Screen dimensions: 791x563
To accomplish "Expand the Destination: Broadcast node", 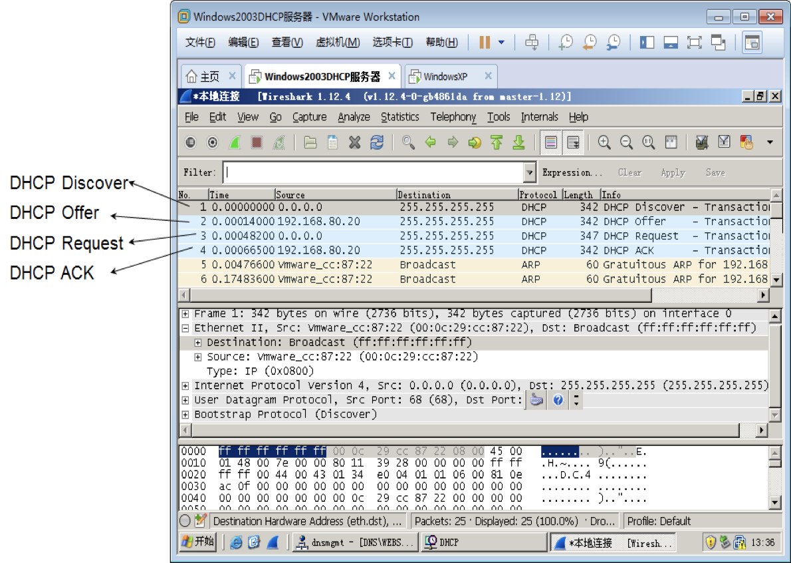I will [x=198, y=343].
